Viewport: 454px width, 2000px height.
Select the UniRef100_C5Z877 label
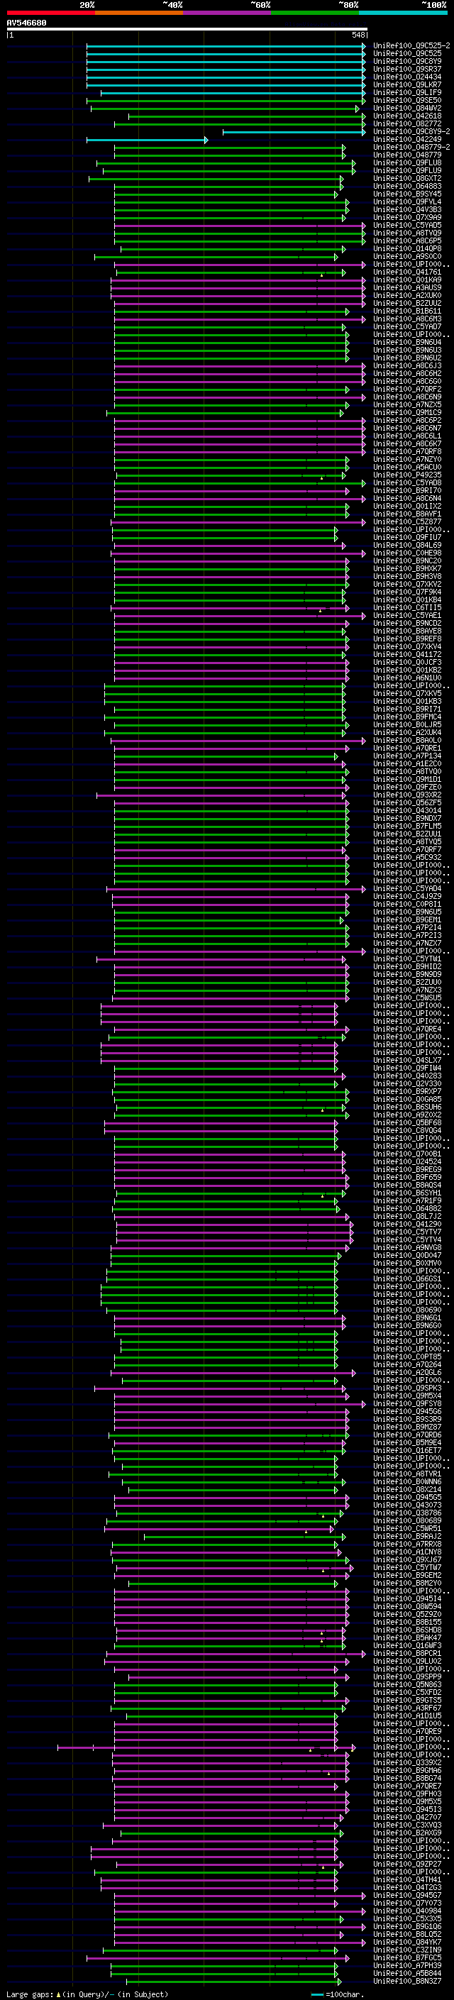pyautogui.click(x=407, y=521)
